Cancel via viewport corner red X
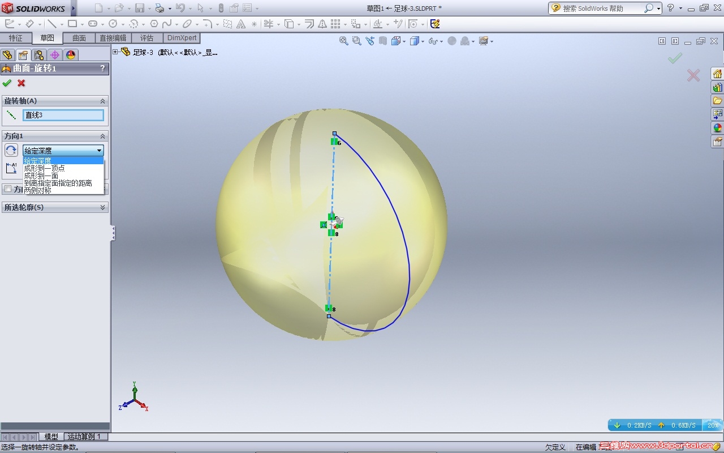724x453 pixels. click(x=693, y=75)
